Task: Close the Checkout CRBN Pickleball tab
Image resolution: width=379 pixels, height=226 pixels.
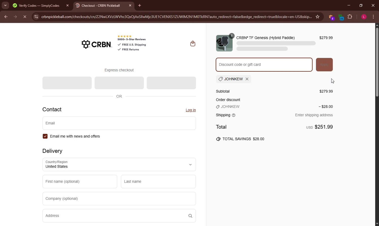Action: tap(130, 5)
